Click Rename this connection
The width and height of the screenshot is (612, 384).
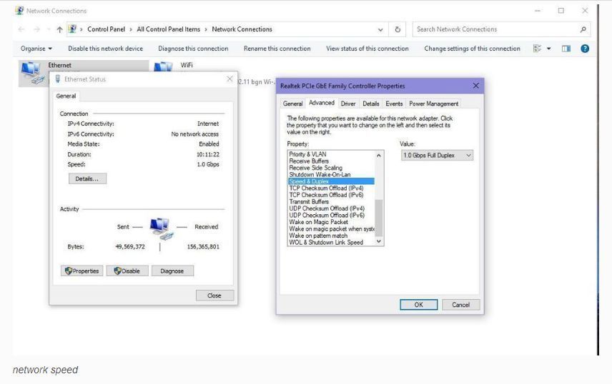coord(277,49)
